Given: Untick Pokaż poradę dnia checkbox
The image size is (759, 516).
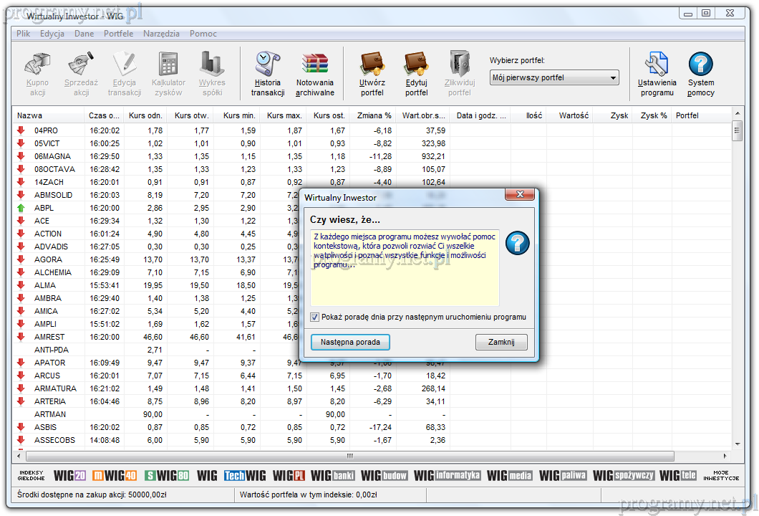Looking at the screenshot, I should pos(315,317).
